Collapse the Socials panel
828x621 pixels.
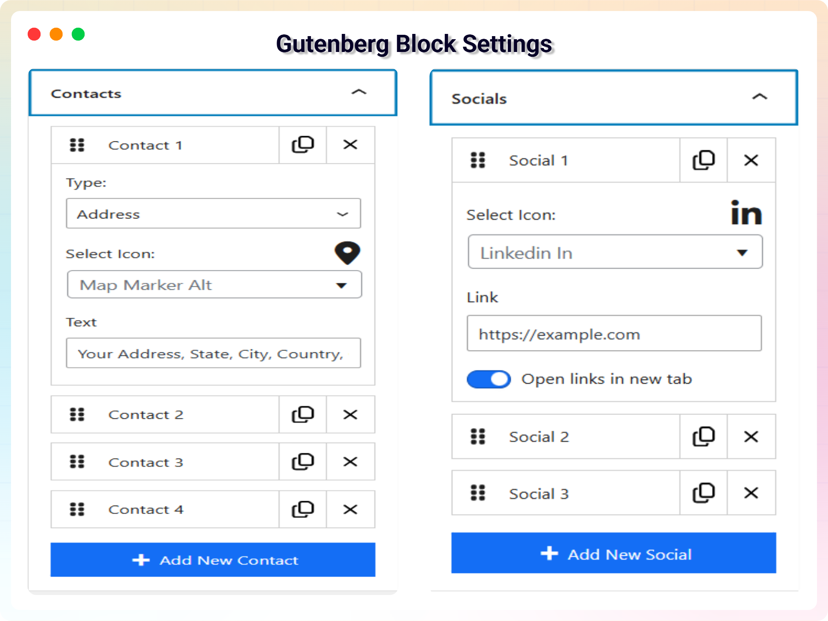760,97
